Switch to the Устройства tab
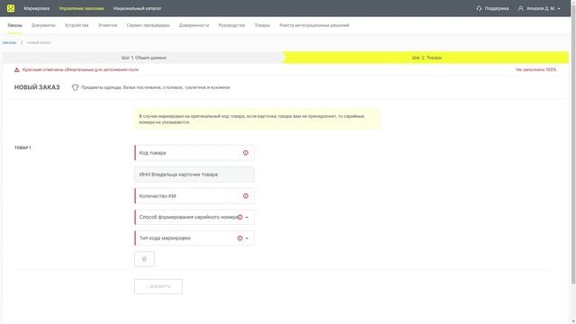 76,25
